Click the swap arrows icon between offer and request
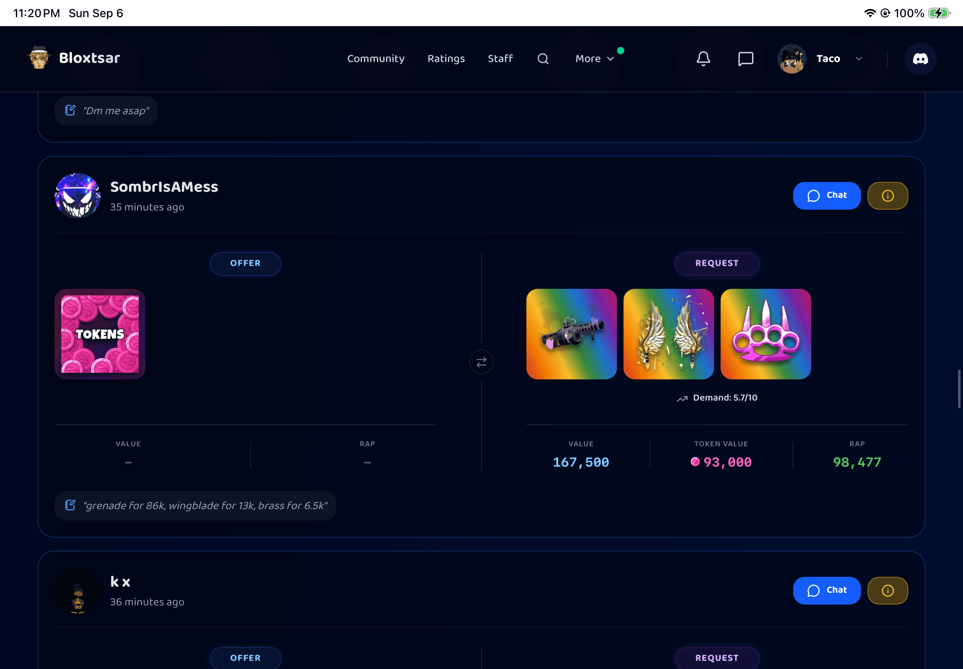 click(481, 361)
